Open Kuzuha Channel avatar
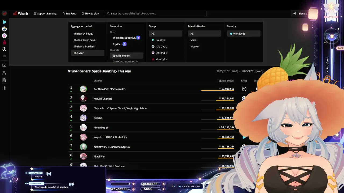344x193 pixels. click(83, 99)
